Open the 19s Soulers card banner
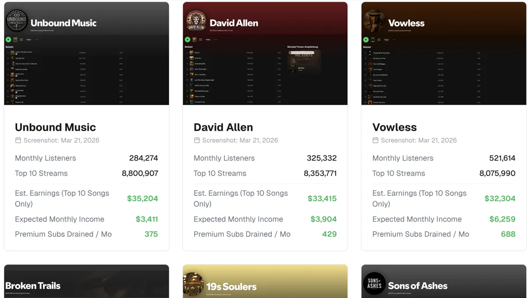 (265, 281)
